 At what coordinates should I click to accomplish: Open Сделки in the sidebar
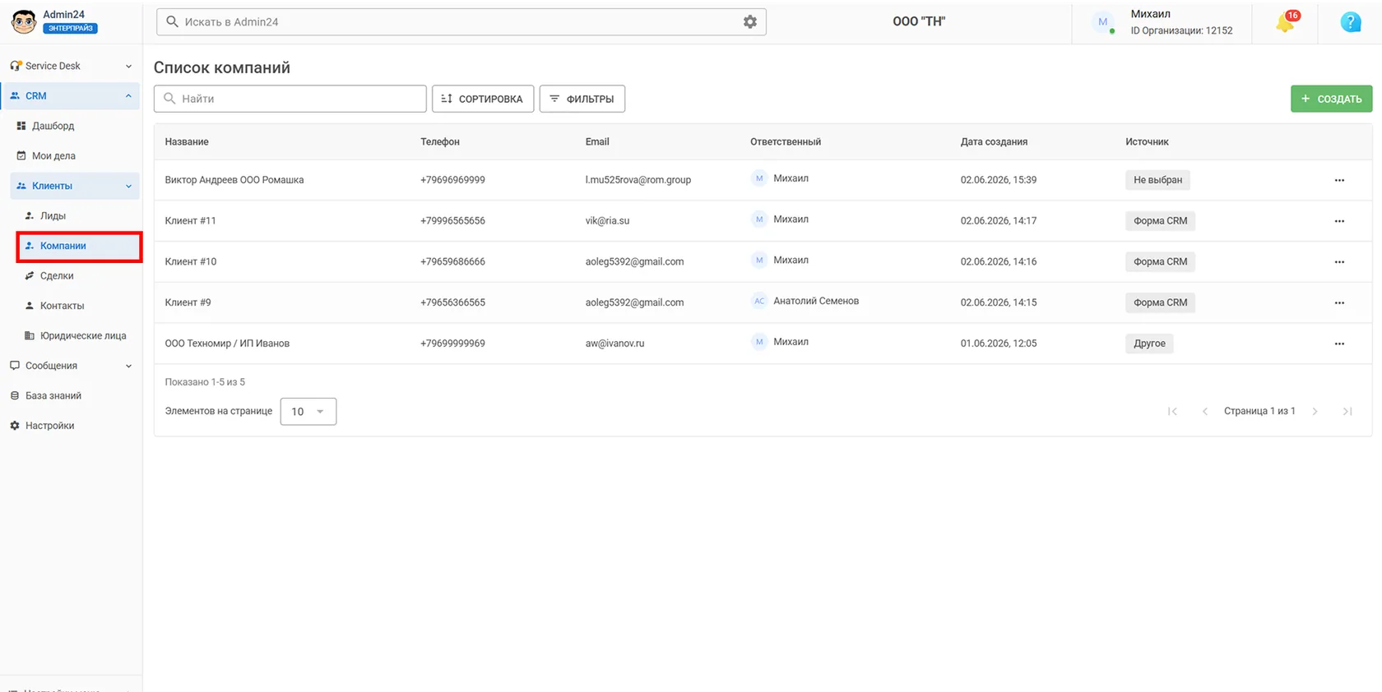[57, 276]
